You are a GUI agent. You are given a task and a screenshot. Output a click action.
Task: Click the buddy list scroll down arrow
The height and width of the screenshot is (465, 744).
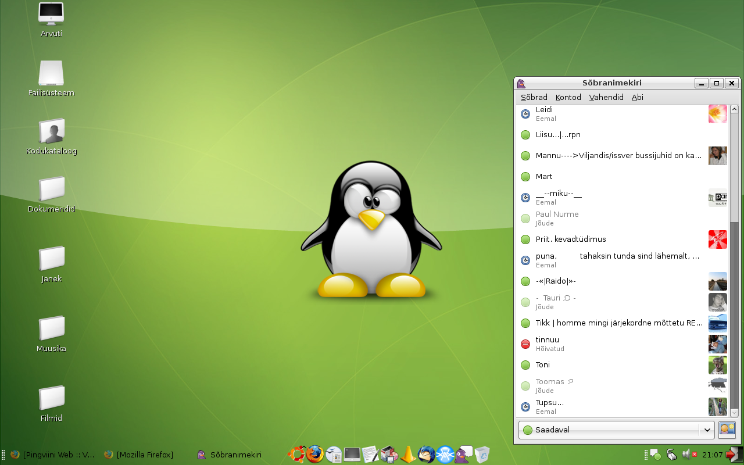[x=734, y=413]
